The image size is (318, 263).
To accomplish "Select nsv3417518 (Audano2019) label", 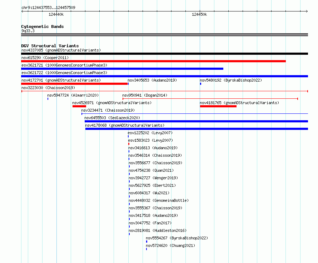I will tap(153, 215).
